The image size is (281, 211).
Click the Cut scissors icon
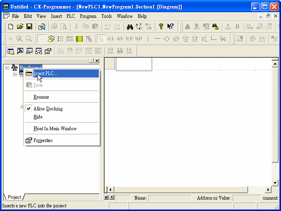pos(76,27)
